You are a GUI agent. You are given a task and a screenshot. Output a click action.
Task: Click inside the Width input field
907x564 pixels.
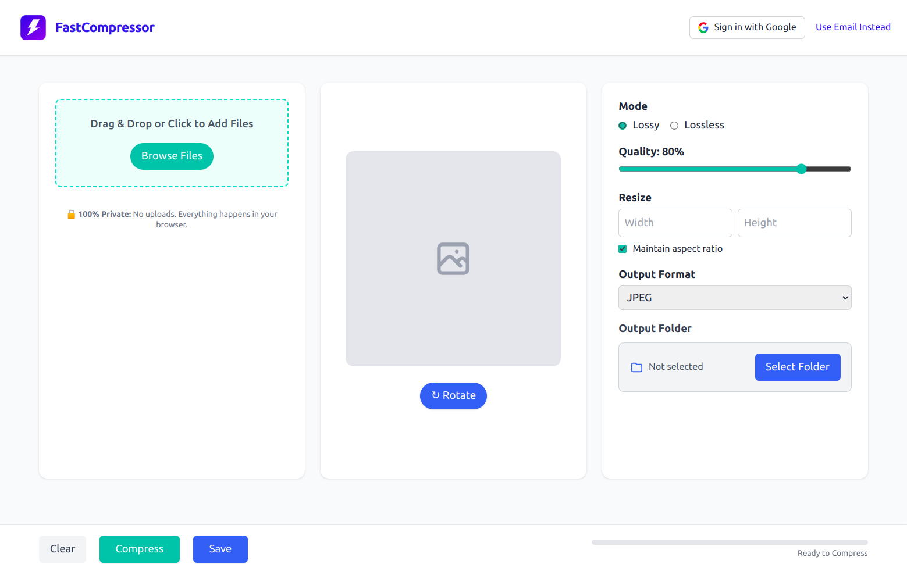675,223
